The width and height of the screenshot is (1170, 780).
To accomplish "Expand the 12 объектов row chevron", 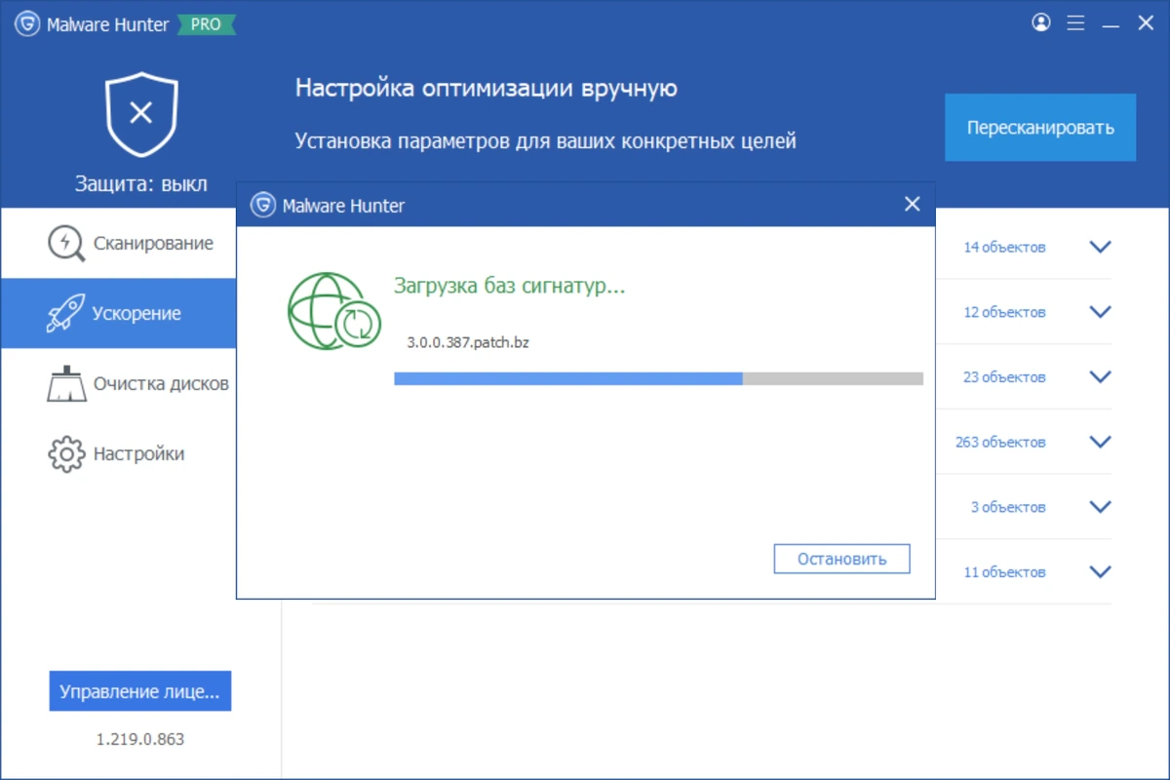I will (1100, 312).
